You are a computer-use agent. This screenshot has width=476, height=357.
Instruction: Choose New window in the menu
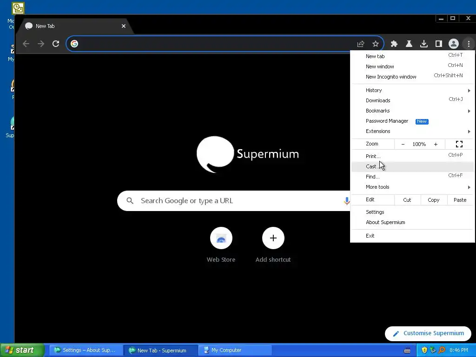tap(413, 66)
